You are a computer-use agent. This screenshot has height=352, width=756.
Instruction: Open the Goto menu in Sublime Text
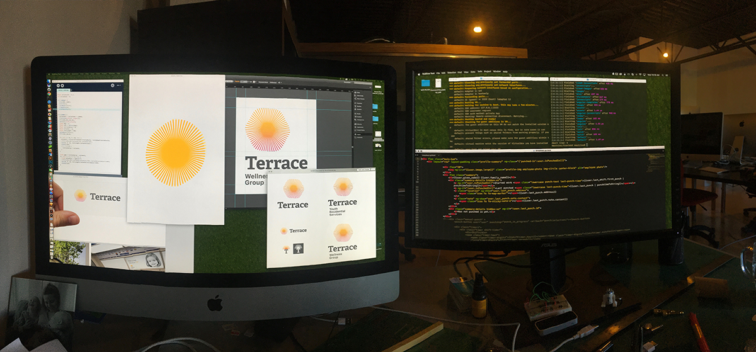473,72
